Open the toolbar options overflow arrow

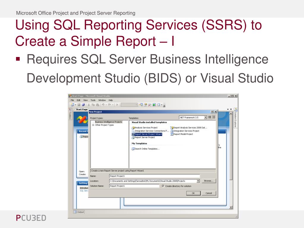164,106
